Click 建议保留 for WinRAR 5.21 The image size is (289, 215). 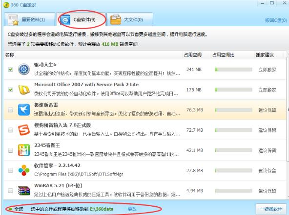(x=267, y=191)
